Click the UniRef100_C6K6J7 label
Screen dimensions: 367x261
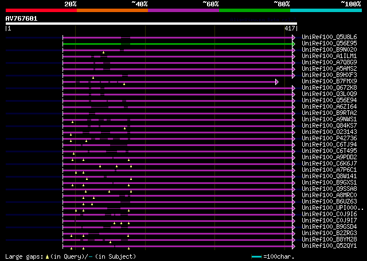click(329, 164)
